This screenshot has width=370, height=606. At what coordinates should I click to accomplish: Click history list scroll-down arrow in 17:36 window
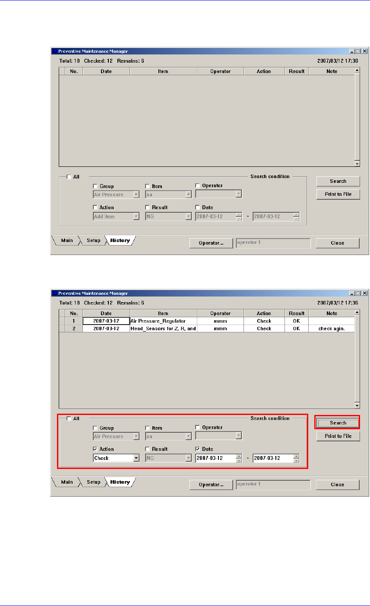click(357, 406)
